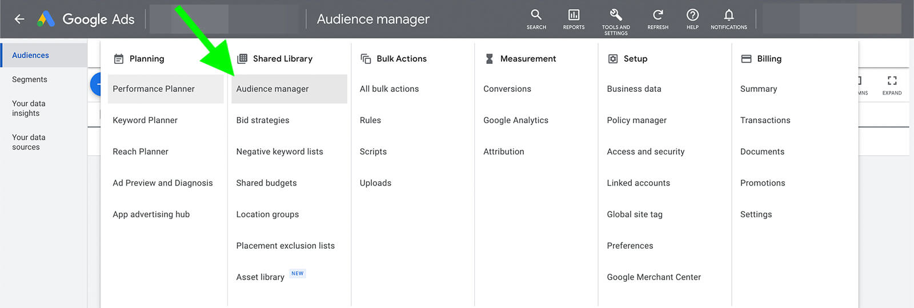
Task: Select Audiences in the left sidebar
Action: 44,55
